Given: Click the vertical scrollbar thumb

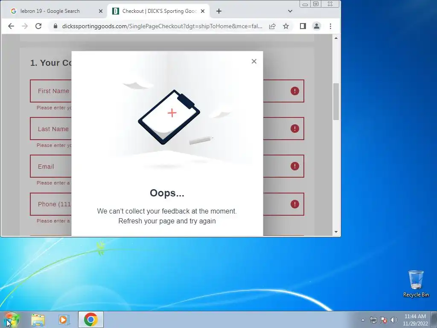Looking at the screenshot, I should (x=336, y=102).
